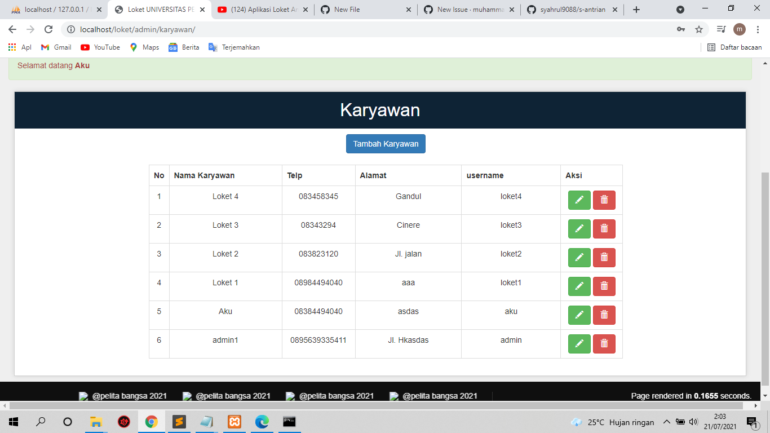Screen dimensions: 770x433
Task: Open Terjemahkan from the bookmarks bar
Action: [x=233, y=47]
